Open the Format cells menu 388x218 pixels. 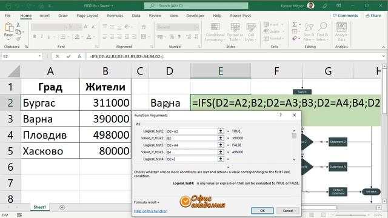pos(273,38)
